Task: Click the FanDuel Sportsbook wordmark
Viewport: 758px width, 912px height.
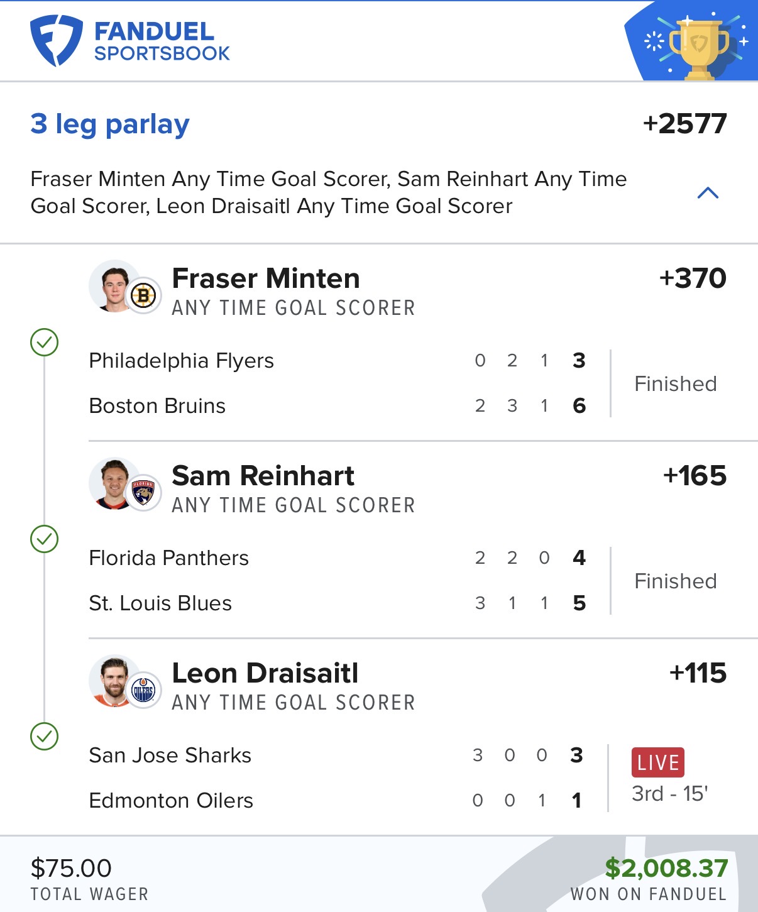Action: 162,41
